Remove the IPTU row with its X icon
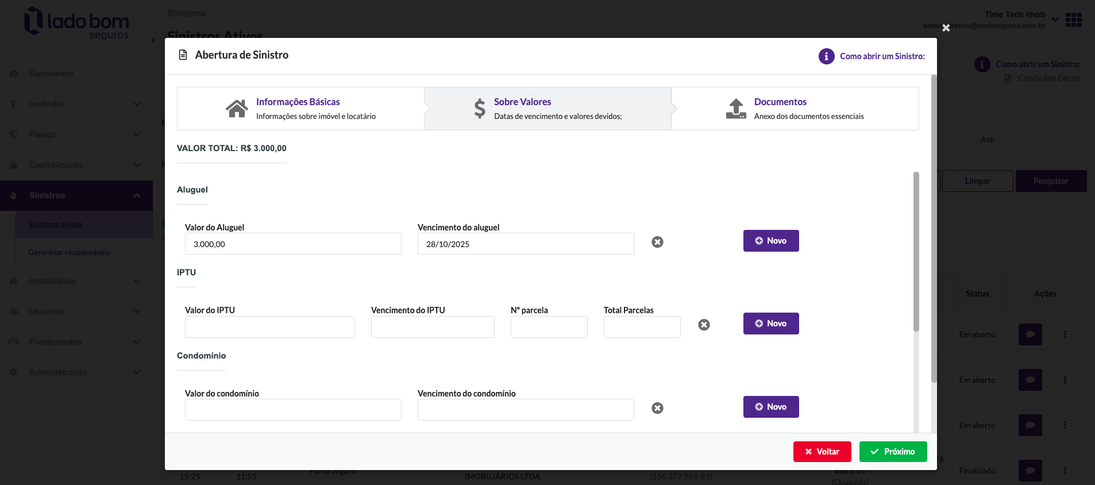This screenshot has width=1095, height=485. click(704, 325)
